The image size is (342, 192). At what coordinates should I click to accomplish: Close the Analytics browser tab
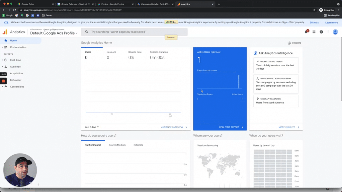tap(213, 4)
